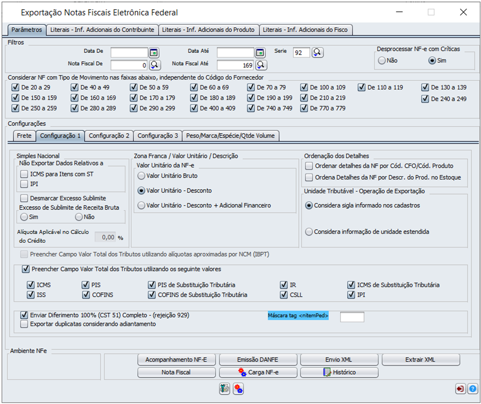
Task: Toggle Enviar Diferimento 100% (CST 51) Completo
Action: (24, 315)
